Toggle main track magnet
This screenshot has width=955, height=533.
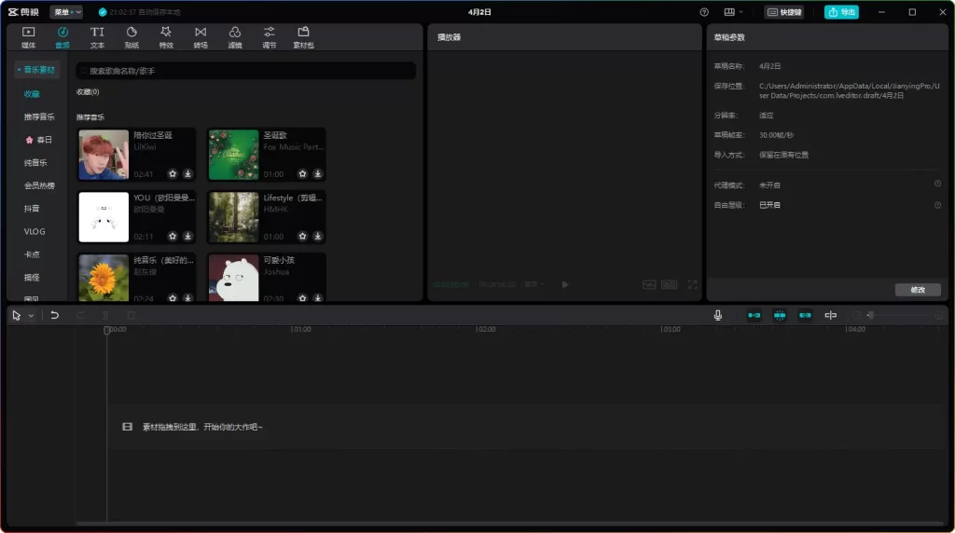[x=754, y=315]
